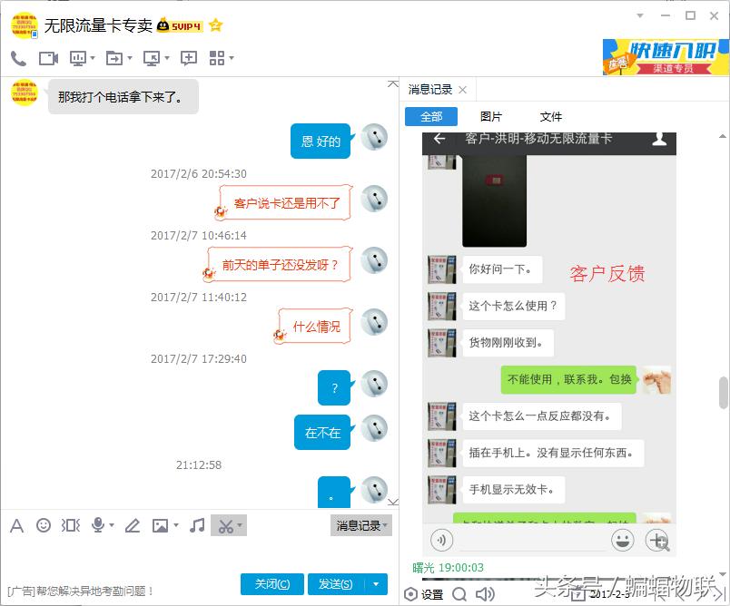Image resolution: width=730 pixels, height=606 pixels.
Task: Send a window shake (nudge)
Action: pyautogui.click(x=71, y=525)
